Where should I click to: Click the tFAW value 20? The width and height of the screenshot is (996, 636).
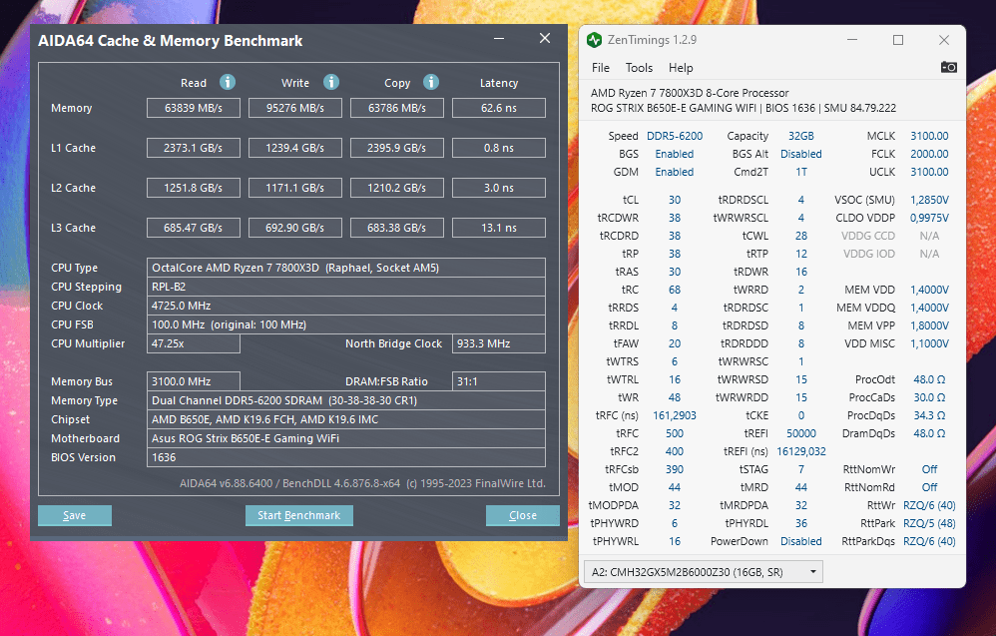pyautogui.click(x=675, y=343)
